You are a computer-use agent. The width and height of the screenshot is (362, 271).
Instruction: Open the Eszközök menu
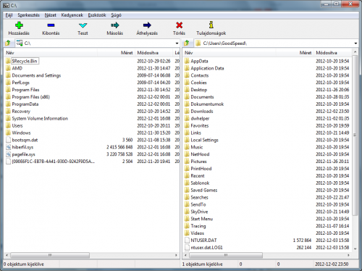(97, 15)
